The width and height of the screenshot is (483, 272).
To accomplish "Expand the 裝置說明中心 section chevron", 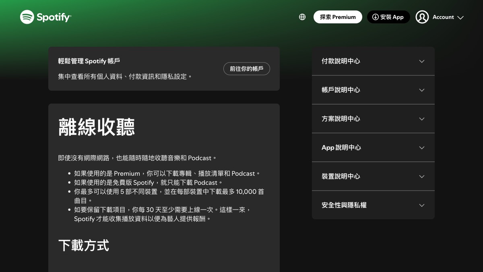I will tap(422, 176).
